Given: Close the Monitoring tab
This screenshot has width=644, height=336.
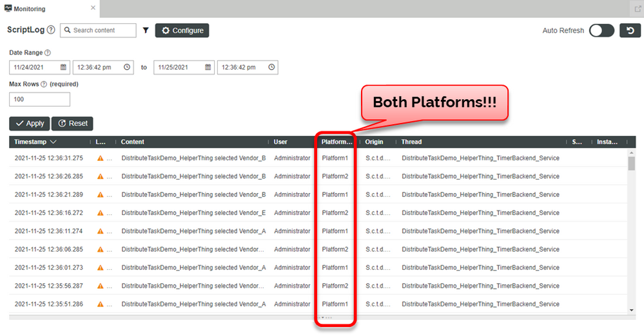Looking at the screenshot, I should (x=93, y=8).
